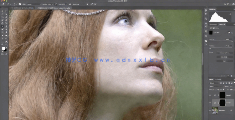Switch to the Adjustments tab
This screenshot has width=235, height=120.
point(213,24)
